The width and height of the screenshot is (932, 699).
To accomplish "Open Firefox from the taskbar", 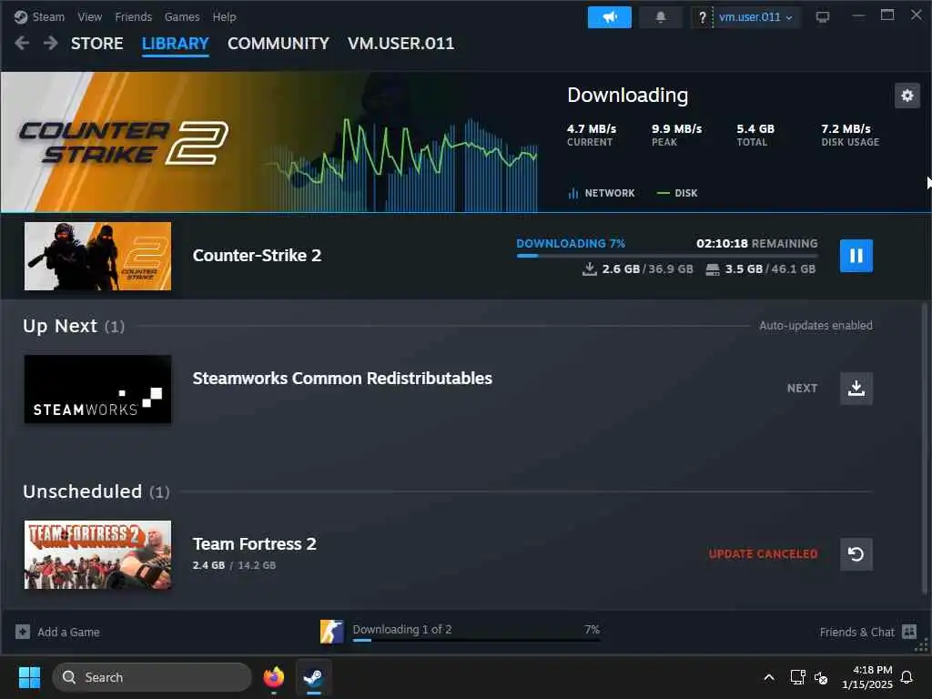I will click(273, 677).
